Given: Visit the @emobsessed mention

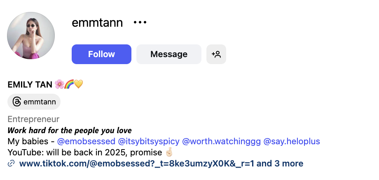Looking at the screenshot, I should coord(86,141).
